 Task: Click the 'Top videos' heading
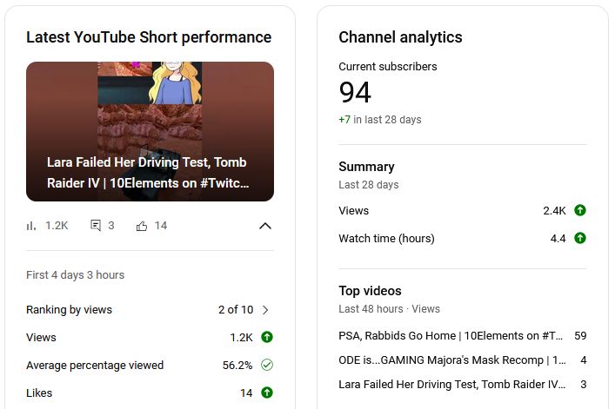point(370,291)
